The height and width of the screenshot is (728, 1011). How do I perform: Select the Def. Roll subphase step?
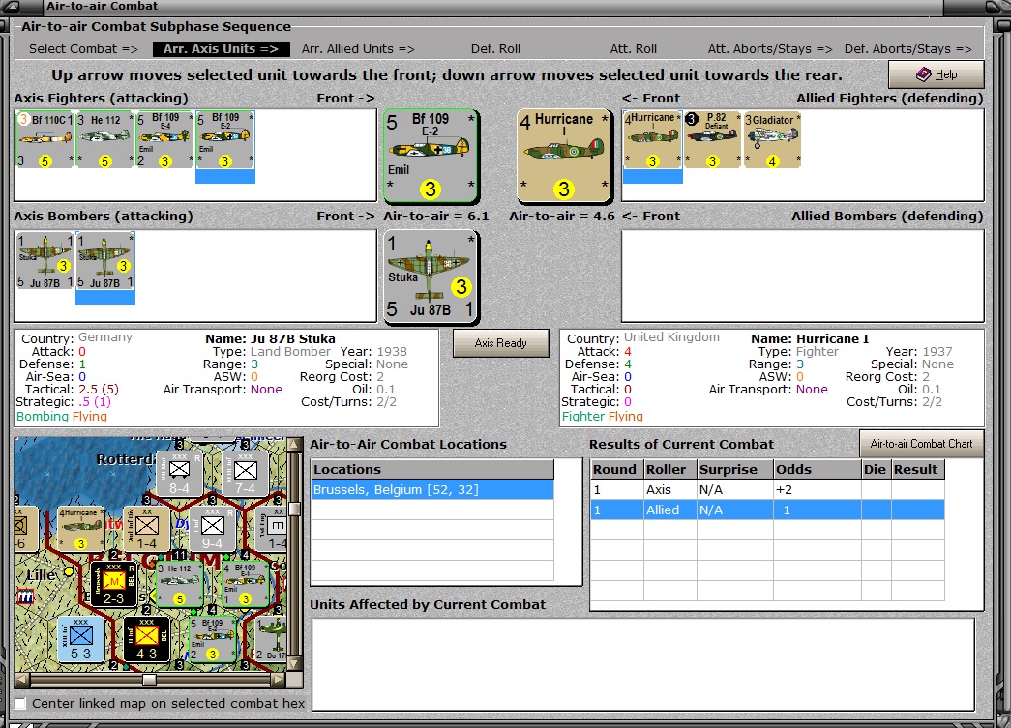[495, 49]
